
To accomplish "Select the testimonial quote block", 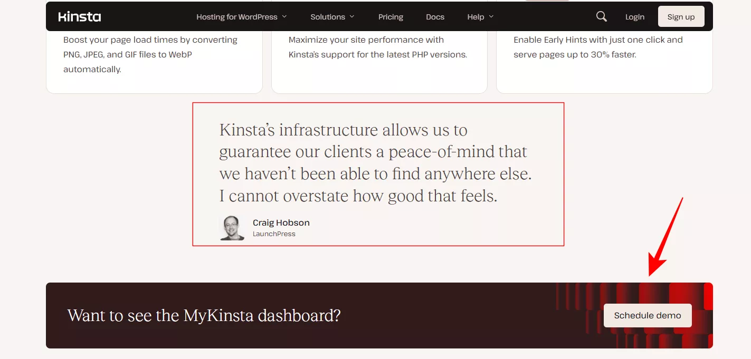I will coord(378,174).
